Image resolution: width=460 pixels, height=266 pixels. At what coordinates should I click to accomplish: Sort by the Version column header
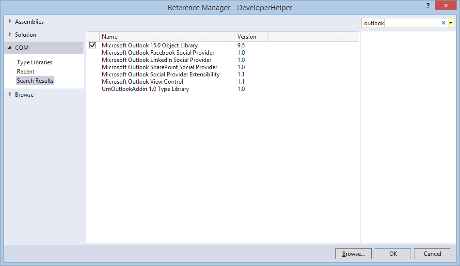pyautogui.click(x=252, y=37)
